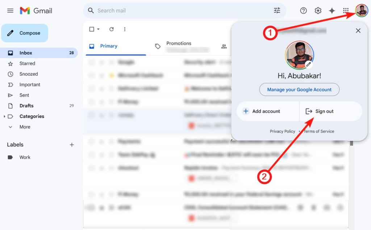Show search options filter icon
The height and width of the screenshot is (230, 371).
point(277,11)
